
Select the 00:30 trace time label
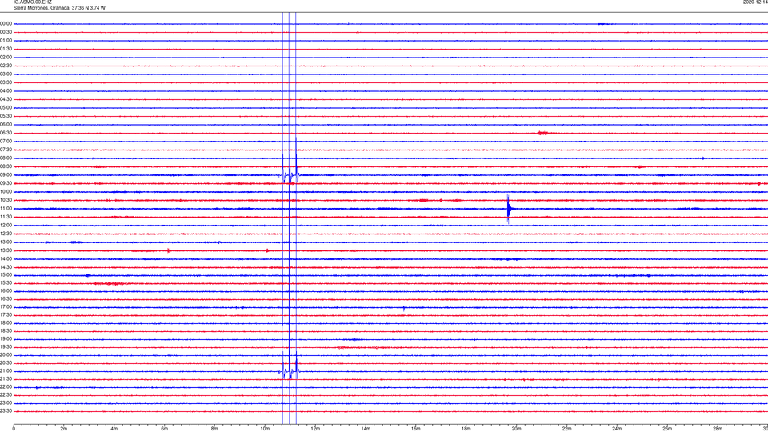[6, 32]
